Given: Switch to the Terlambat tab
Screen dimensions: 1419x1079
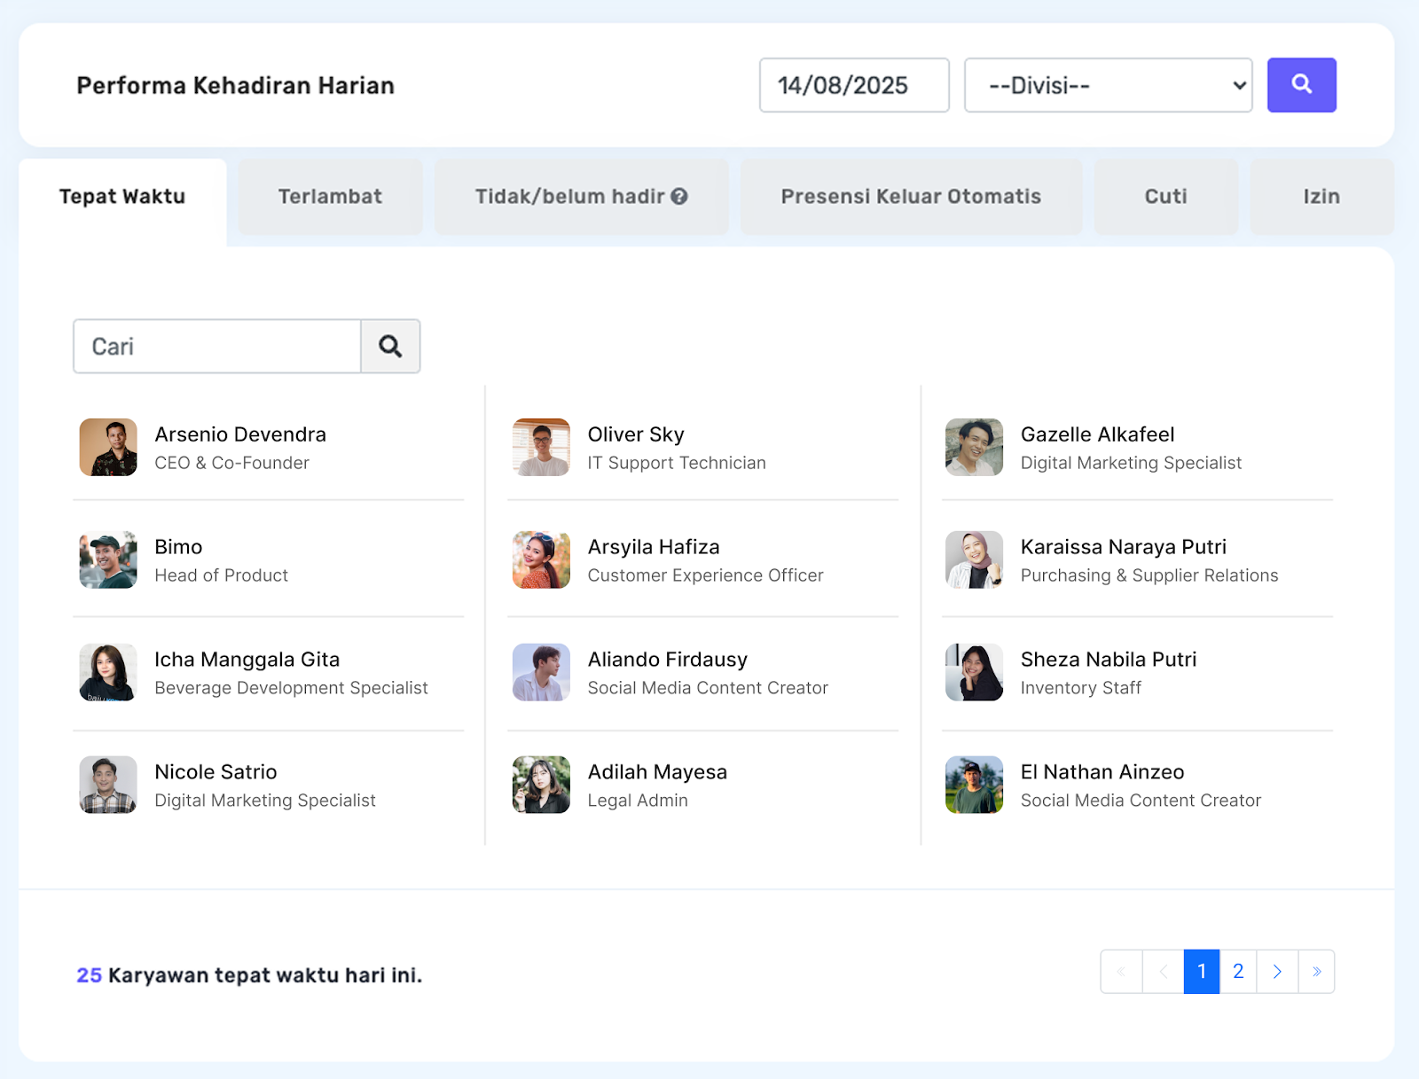Looking at the screenshot, I should pyautogui.click(x=330, y=197).
